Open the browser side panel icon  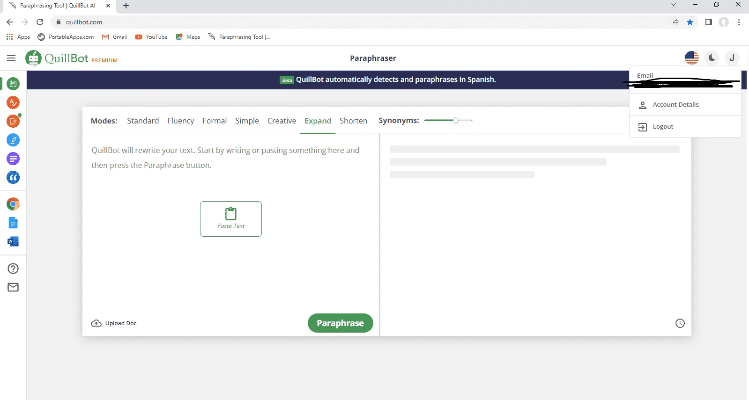pyautogui.click(x=709, y=22)
